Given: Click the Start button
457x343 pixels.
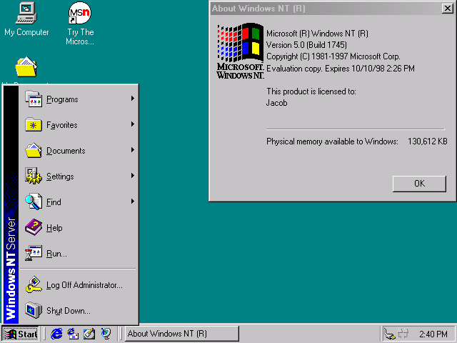Looking at the screenshot, I should [x=21, y=334].
